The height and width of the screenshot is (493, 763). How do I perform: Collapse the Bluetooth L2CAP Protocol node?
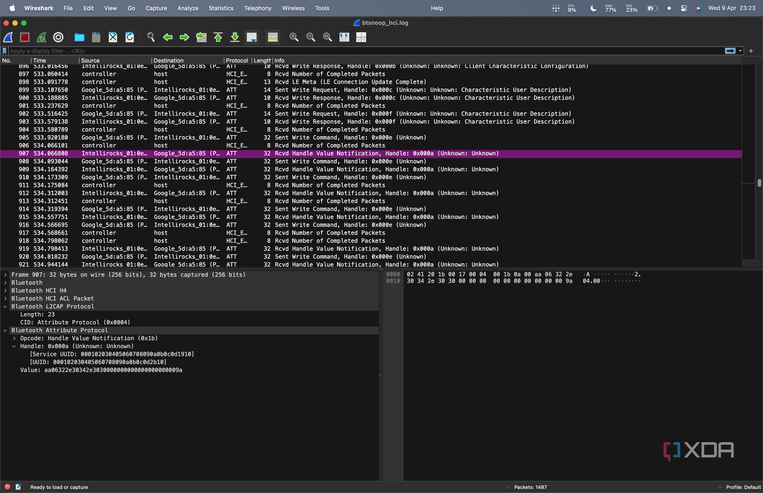(6, 307)
